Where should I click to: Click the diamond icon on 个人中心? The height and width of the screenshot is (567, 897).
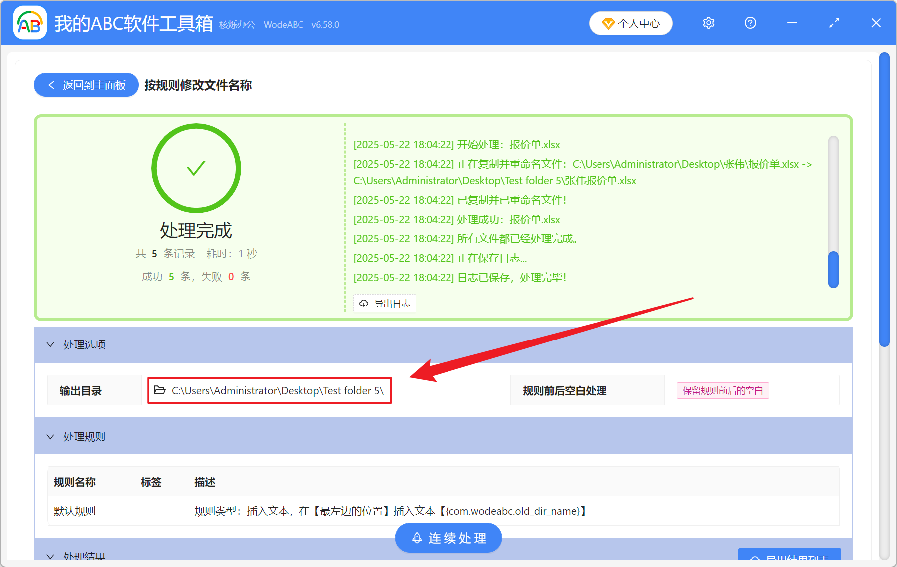608,23
